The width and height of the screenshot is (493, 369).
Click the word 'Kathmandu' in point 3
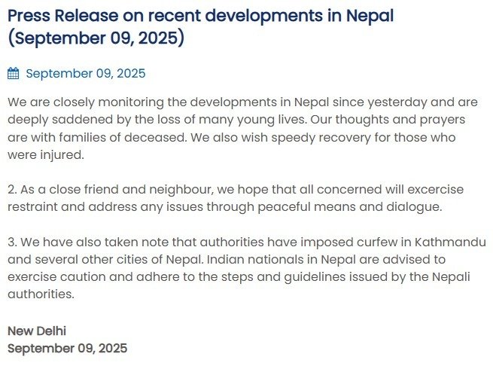449,242
